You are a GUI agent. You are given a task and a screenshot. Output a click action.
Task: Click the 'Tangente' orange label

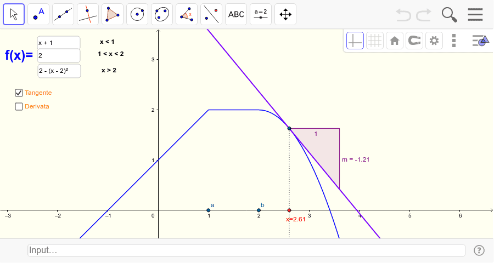coord(38,93)
